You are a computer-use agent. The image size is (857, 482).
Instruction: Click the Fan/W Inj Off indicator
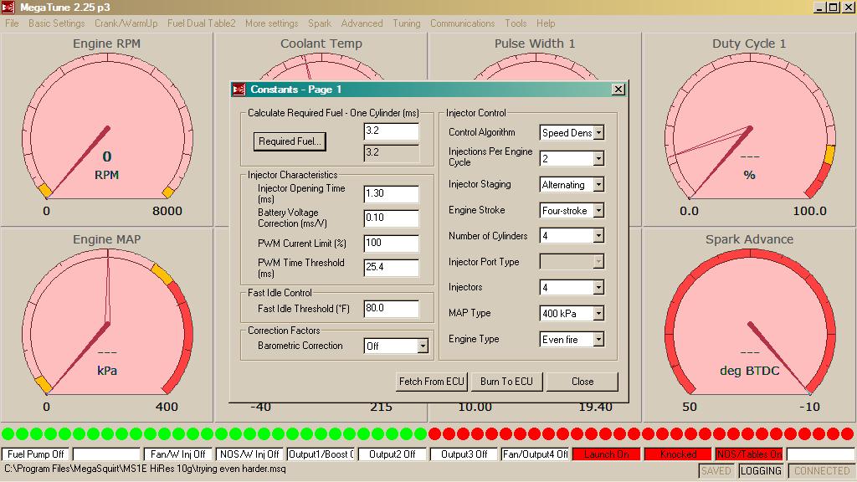[x=177, y=454]
